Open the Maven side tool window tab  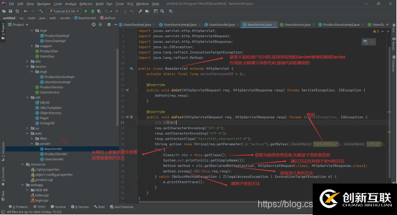[x=394, y=44]
